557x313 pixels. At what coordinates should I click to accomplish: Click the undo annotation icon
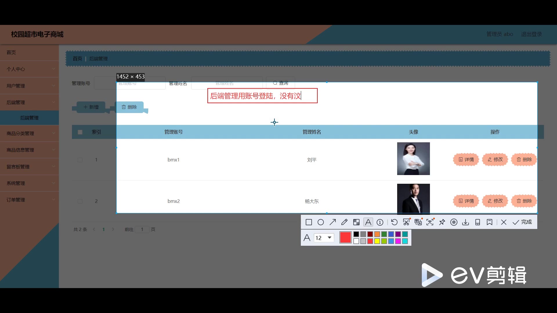click(x=394, y=222)
